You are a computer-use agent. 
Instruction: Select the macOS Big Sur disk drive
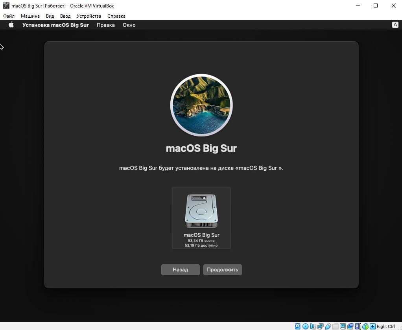(x=201, y=218)
